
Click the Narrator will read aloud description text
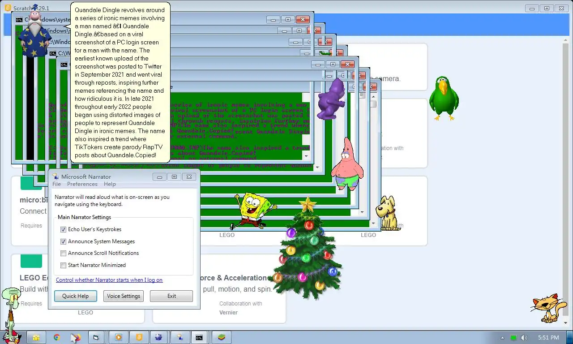(112, 201)
